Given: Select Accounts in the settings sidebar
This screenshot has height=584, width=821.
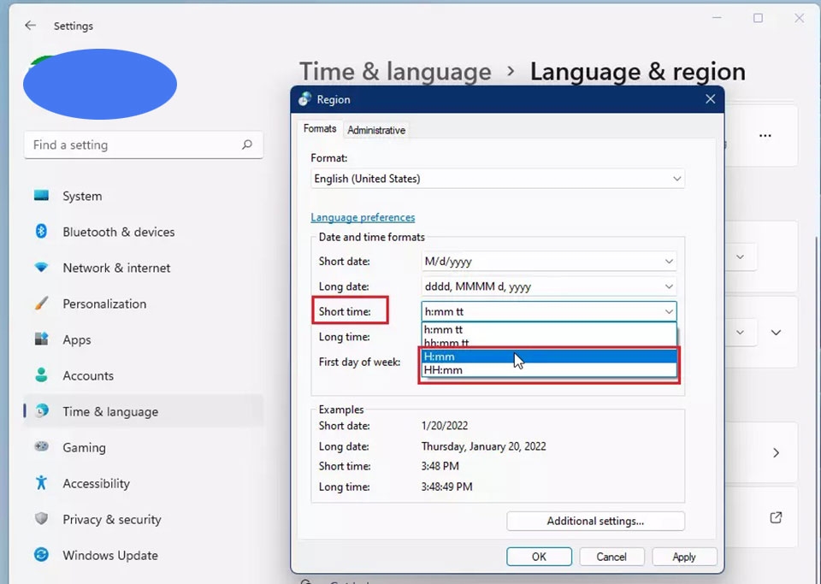Looking at the screenshot, I should (89, 375).
